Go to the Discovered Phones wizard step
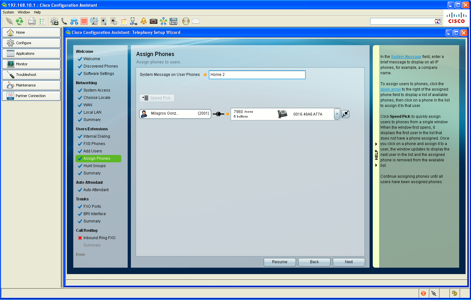The image size is (471, 300). click(x=100, y=66)
